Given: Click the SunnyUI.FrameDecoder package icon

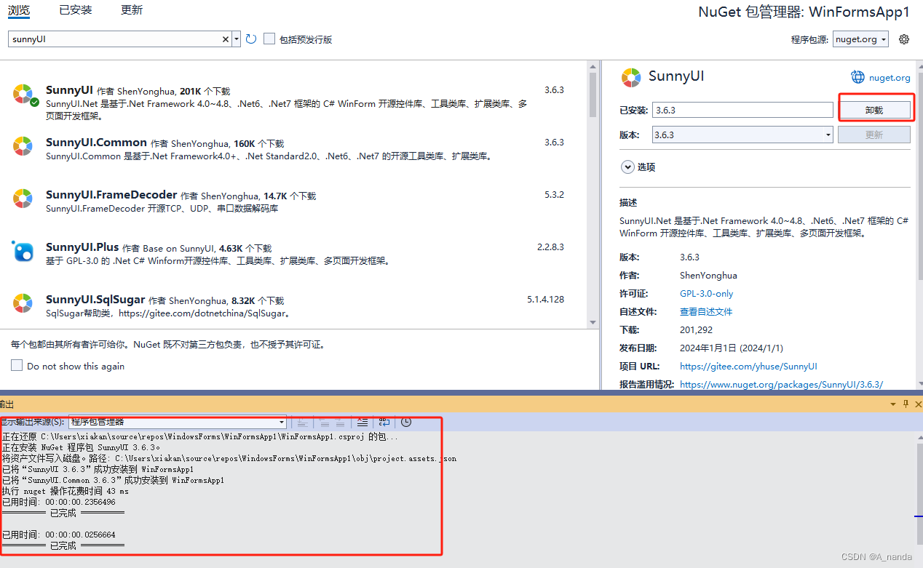Looking at the screenshot, I should click(x=23, y=199).
